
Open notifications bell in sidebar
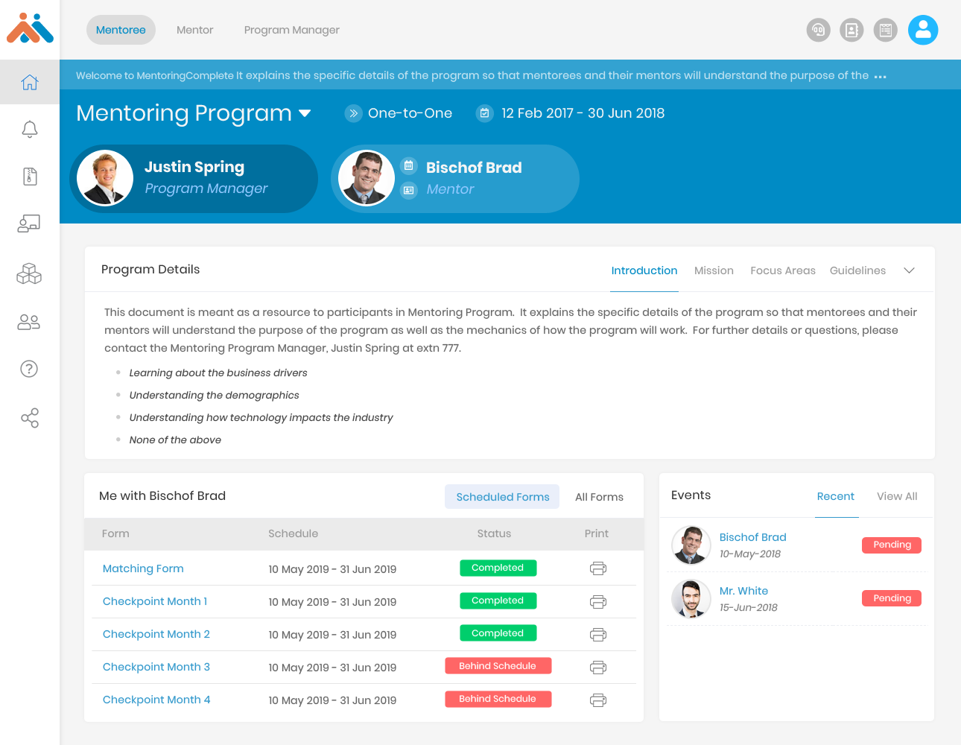(x=30, y=130)
